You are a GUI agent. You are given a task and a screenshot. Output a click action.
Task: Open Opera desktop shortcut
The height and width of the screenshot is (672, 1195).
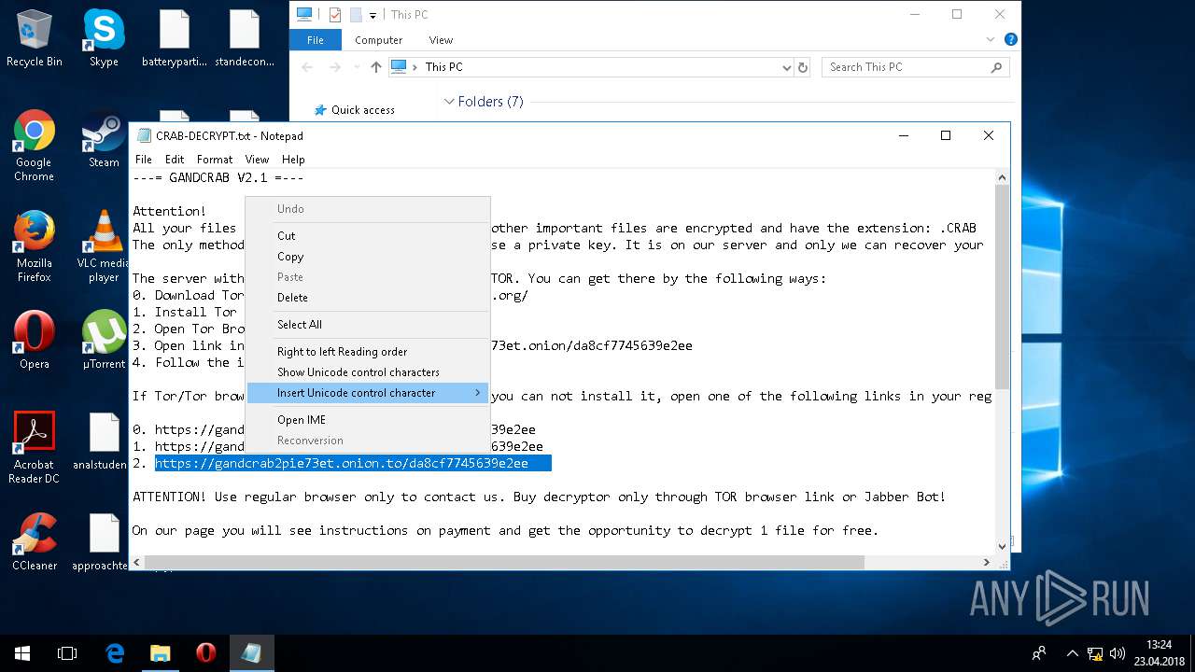(x=35, y=341)
